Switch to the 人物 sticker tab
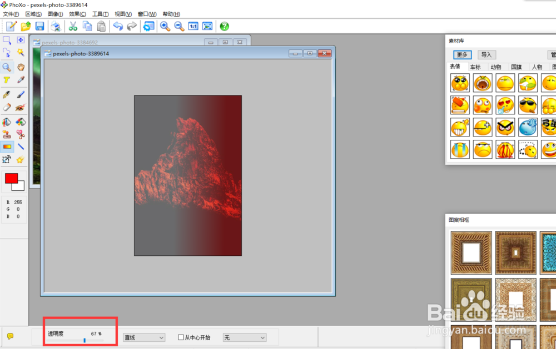Image resolution: width=556 pixels, height=349 pixels. 537,67
